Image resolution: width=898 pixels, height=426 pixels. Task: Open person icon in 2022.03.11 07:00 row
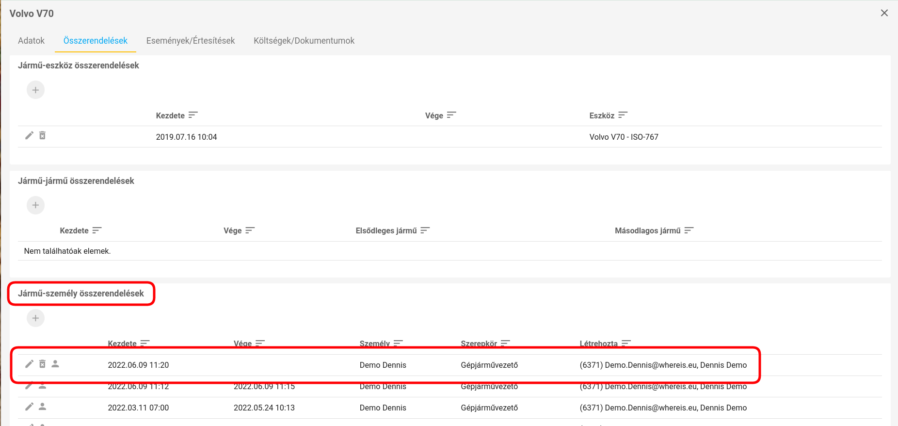pyautogui.click(x=43, y=407)
